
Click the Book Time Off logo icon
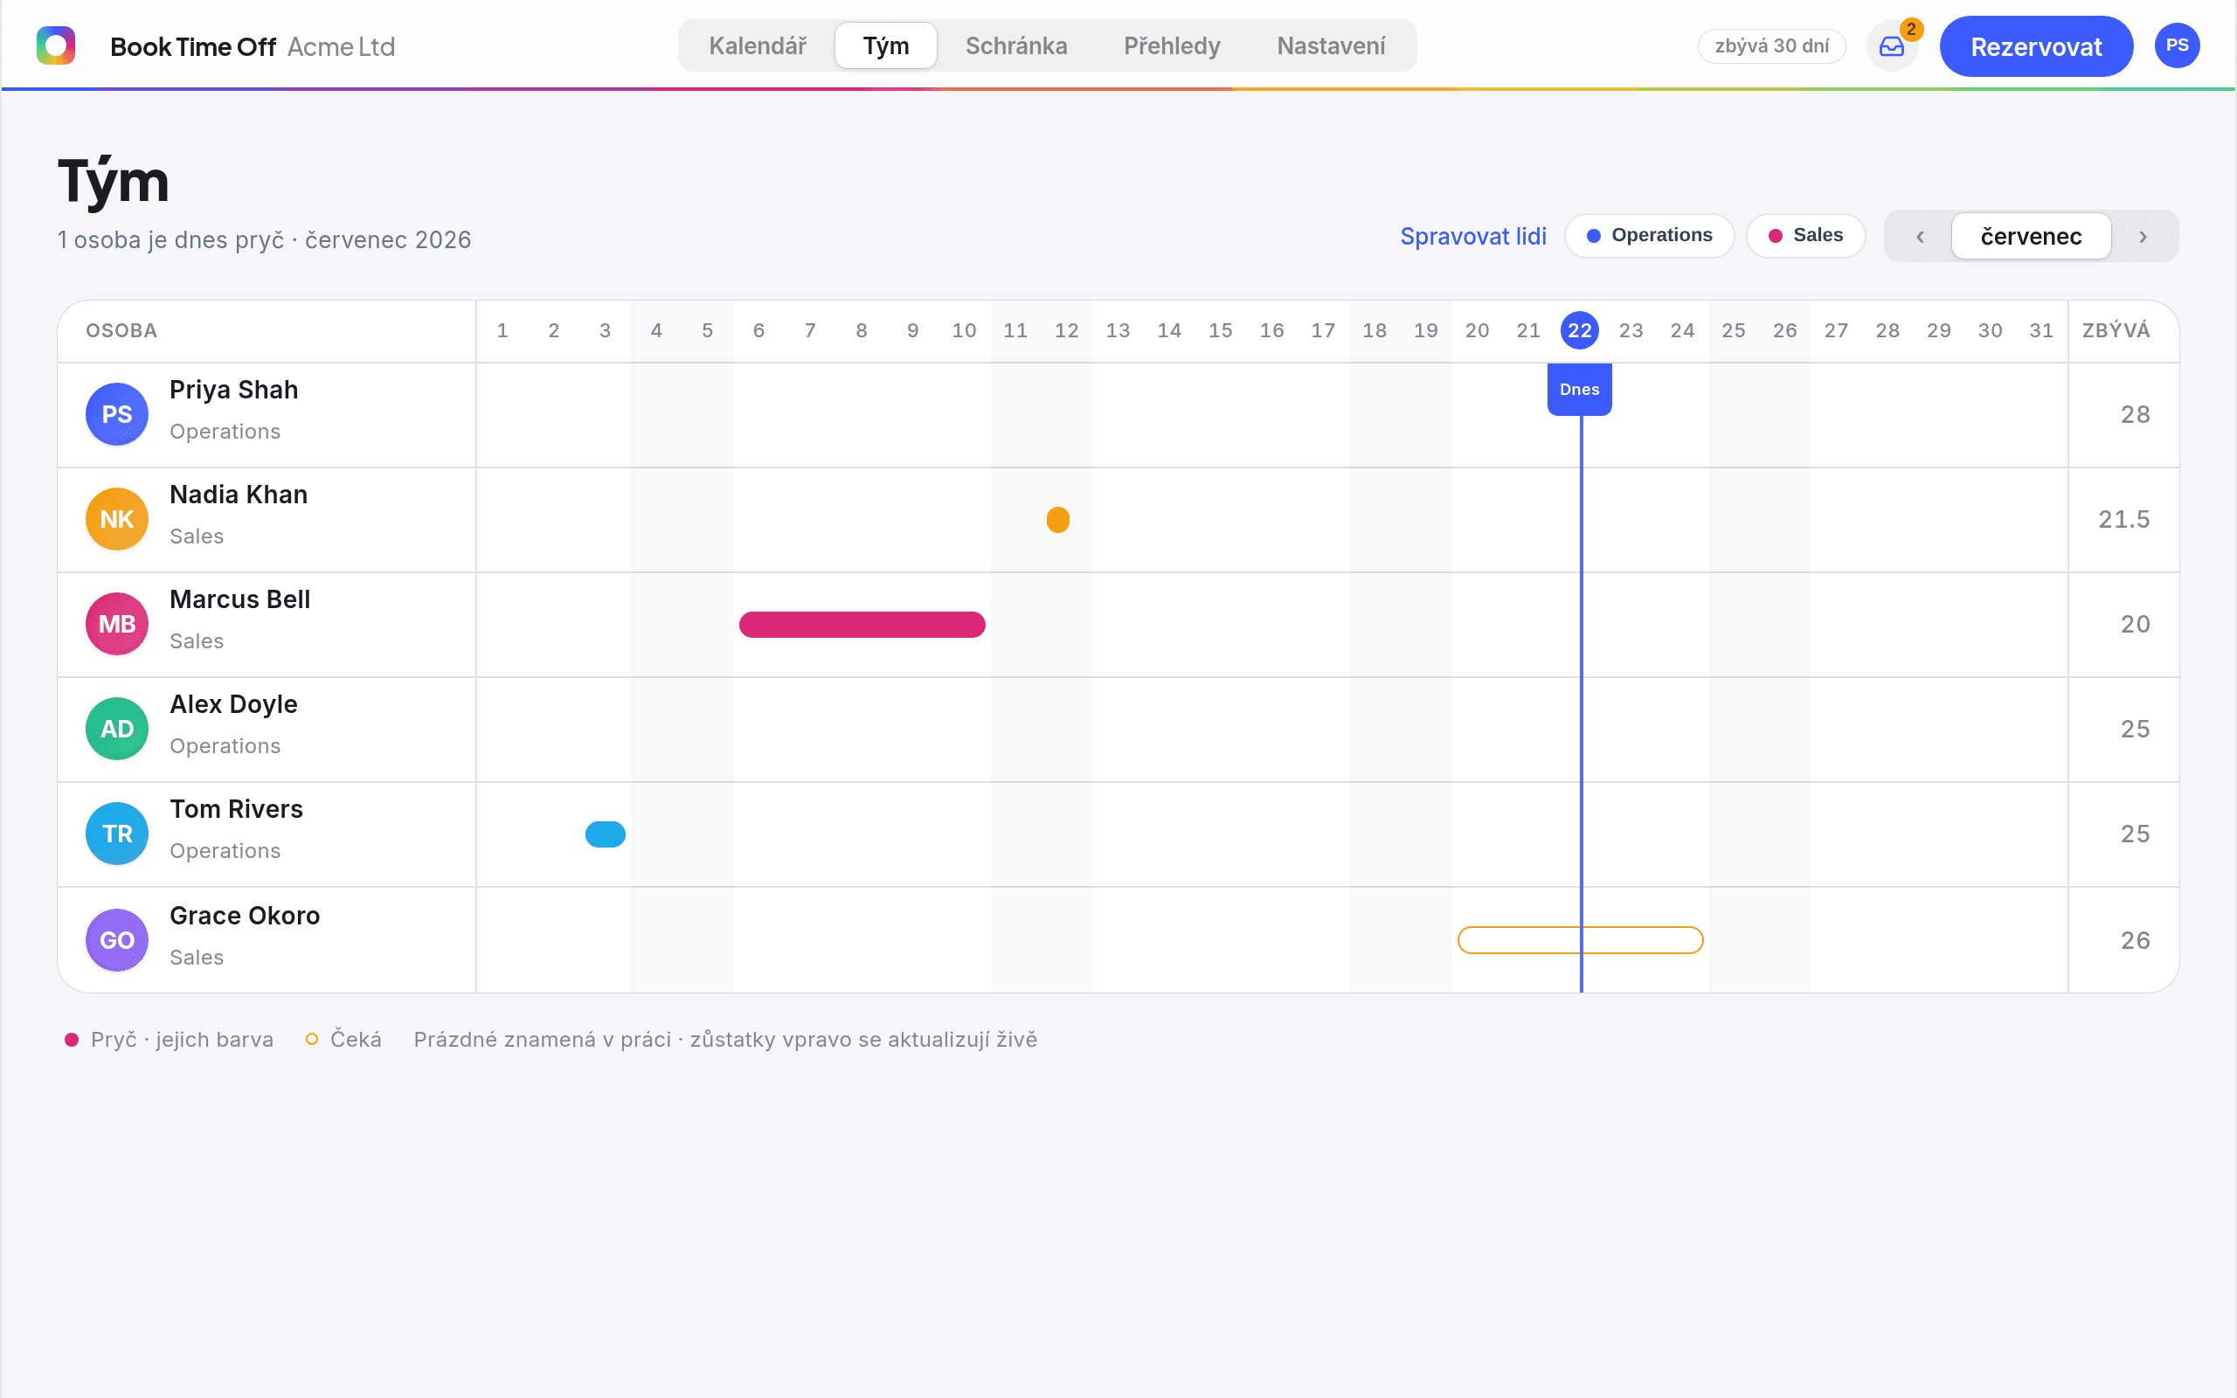(x=55, y=45)
